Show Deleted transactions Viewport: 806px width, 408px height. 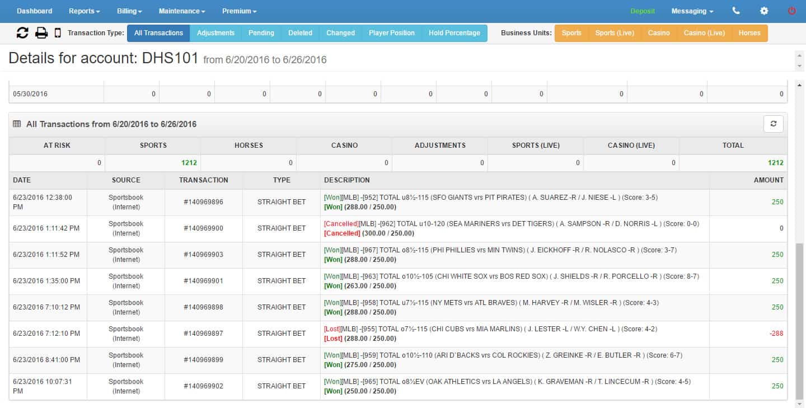click(x=300, y=33)
